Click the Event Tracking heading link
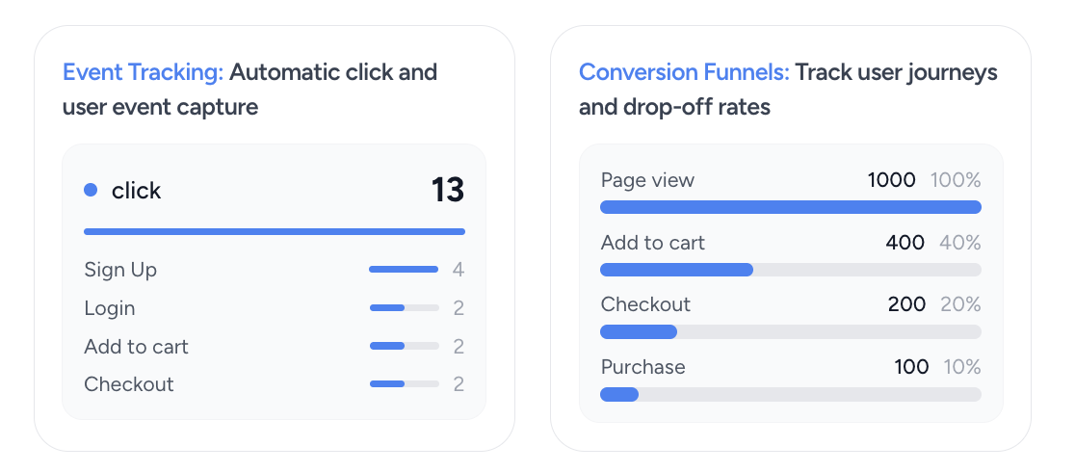Image resolution: width=1075 pixels, height=472 pixels. click(143, 72)
